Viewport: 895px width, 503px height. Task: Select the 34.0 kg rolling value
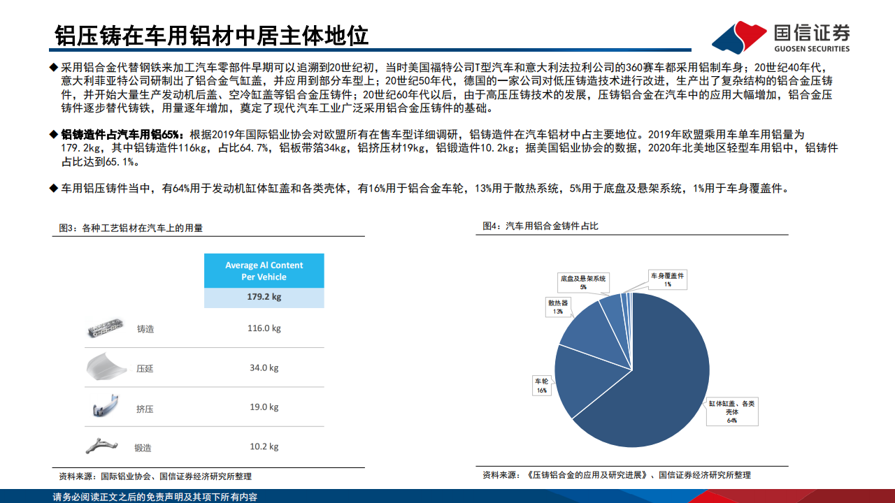[264, 367]
